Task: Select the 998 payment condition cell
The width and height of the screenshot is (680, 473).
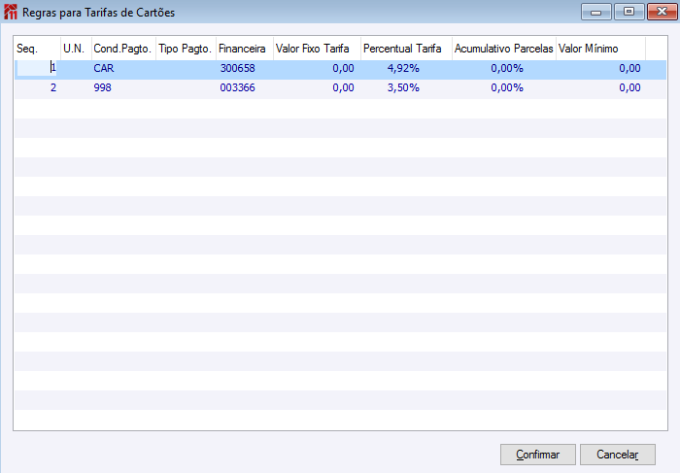Action: coord(123,88)
